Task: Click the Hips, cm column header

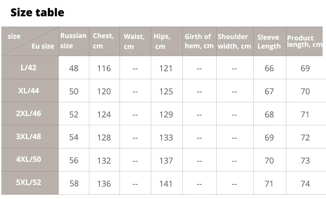Action: 162,41
